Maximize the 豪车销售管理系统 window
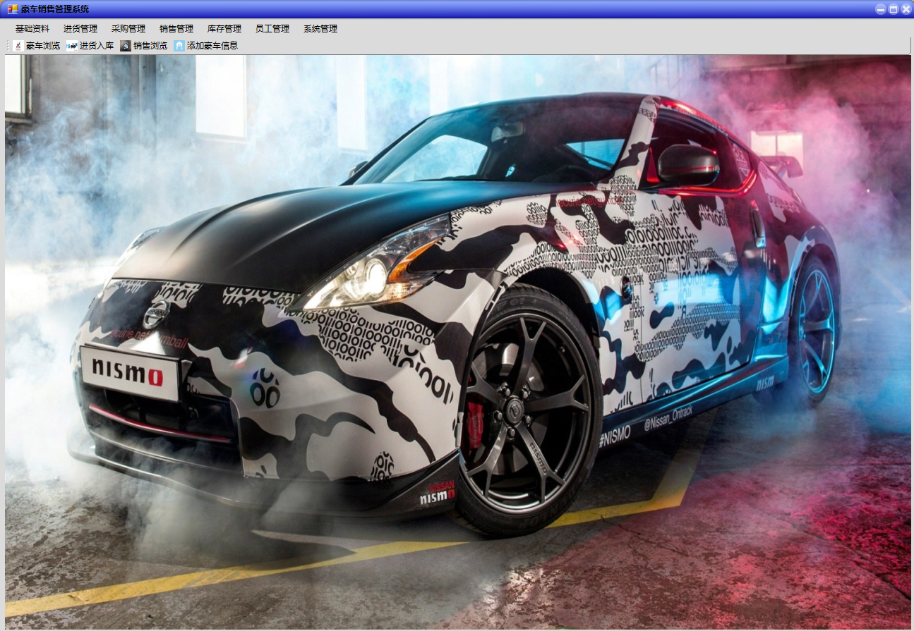This screenshot has width=914, height=631. pyautogui.click(x=894, y=9)
